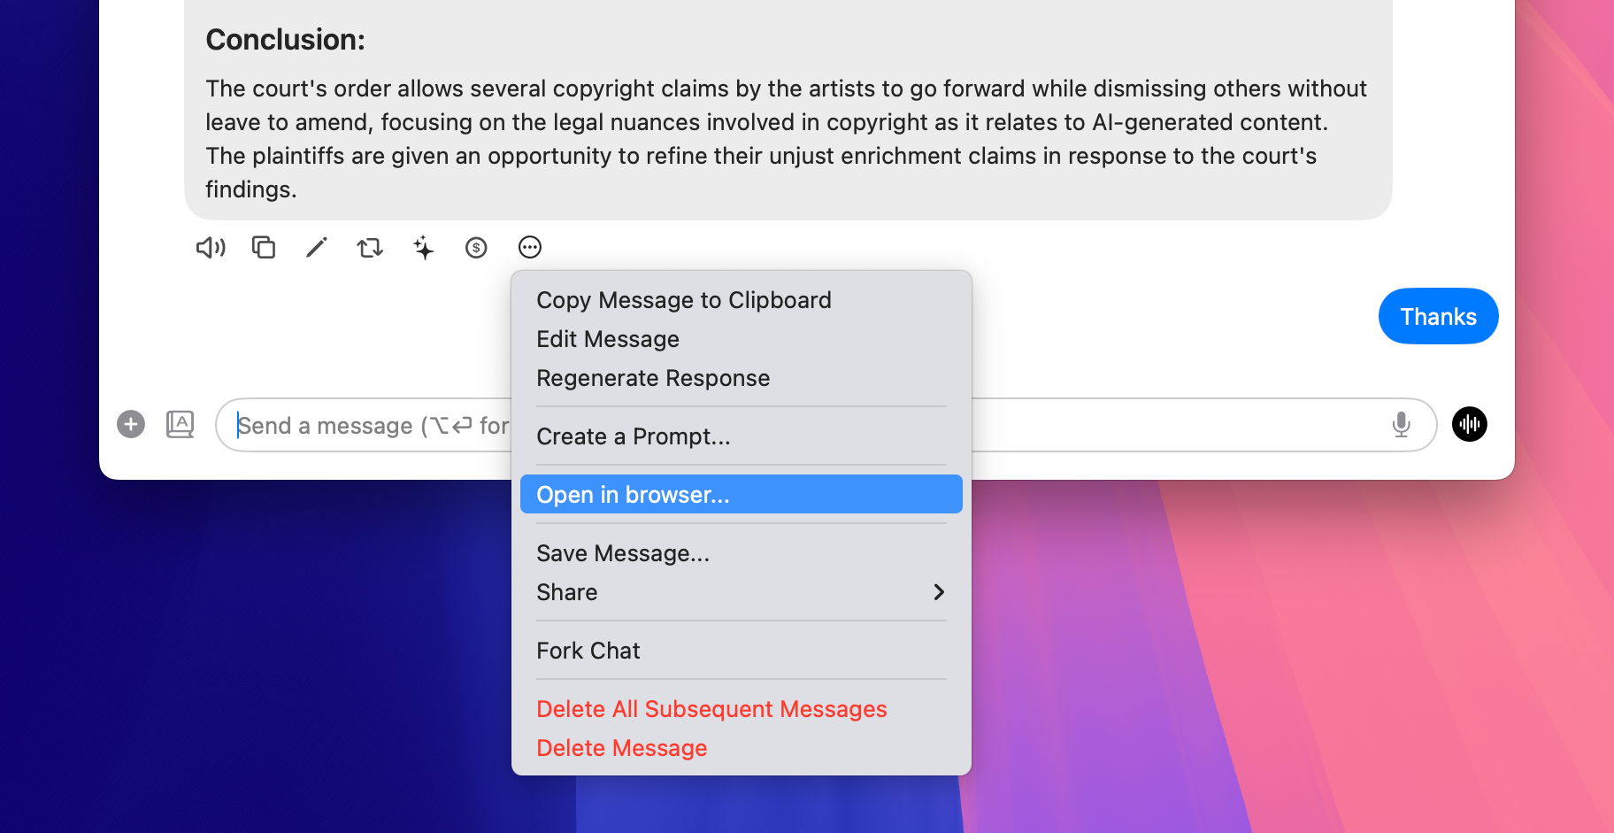Click the blue Thanks message bubble

(x=1438, y=316)
